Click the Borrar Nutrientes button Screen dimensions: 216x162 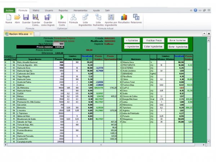(177, 40)
